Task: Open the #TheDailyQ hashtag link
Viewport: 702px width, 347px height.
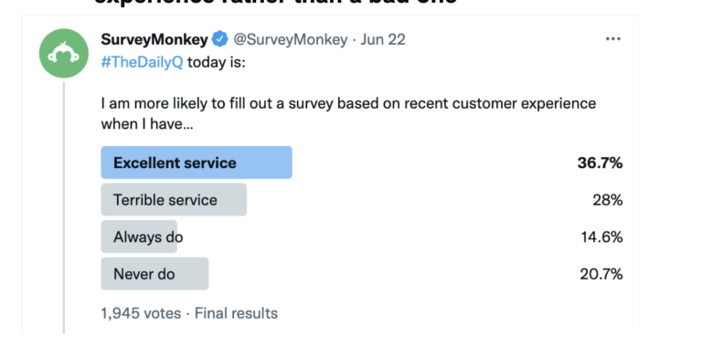Action: click(x=142, y=62)
